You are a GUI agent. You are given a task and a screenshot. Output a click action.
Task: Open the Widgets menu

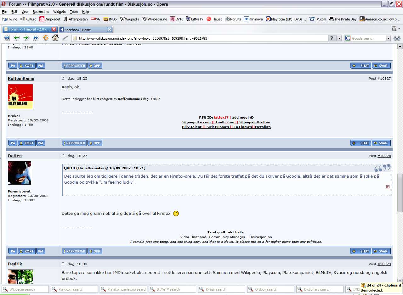60,12
